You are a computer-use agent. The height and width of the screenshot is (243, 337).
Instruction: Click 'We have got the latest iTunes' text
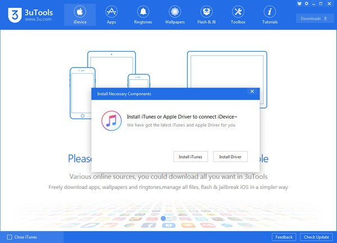click(181, 125)
